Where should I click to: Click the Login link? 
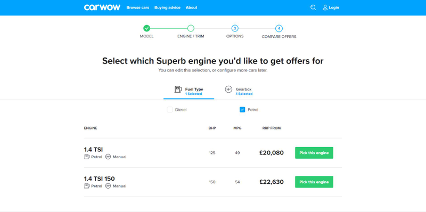tap(334, 7)
